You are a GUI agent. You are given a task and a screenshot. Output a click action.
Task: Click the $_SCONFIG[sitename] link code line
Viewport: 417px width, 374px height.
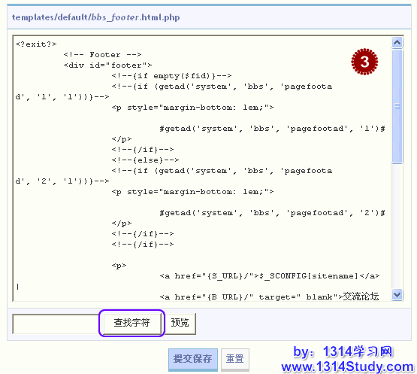pos(270,276)
